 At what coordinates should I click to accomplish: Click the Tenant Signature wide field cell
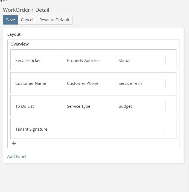90,129
